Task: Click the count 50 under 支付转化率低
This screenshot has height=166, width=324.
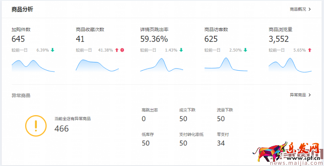Action: [183, 143]
